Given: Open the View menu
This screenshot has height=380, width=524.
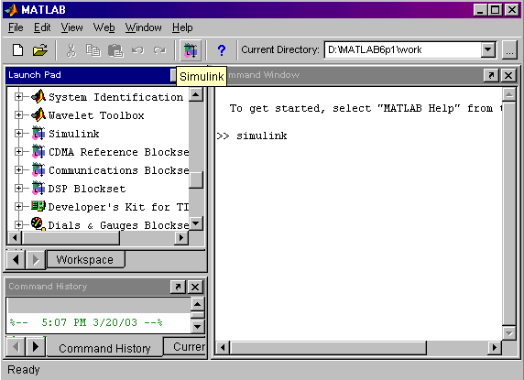Looking at the screenshot, I should (71, 27).
